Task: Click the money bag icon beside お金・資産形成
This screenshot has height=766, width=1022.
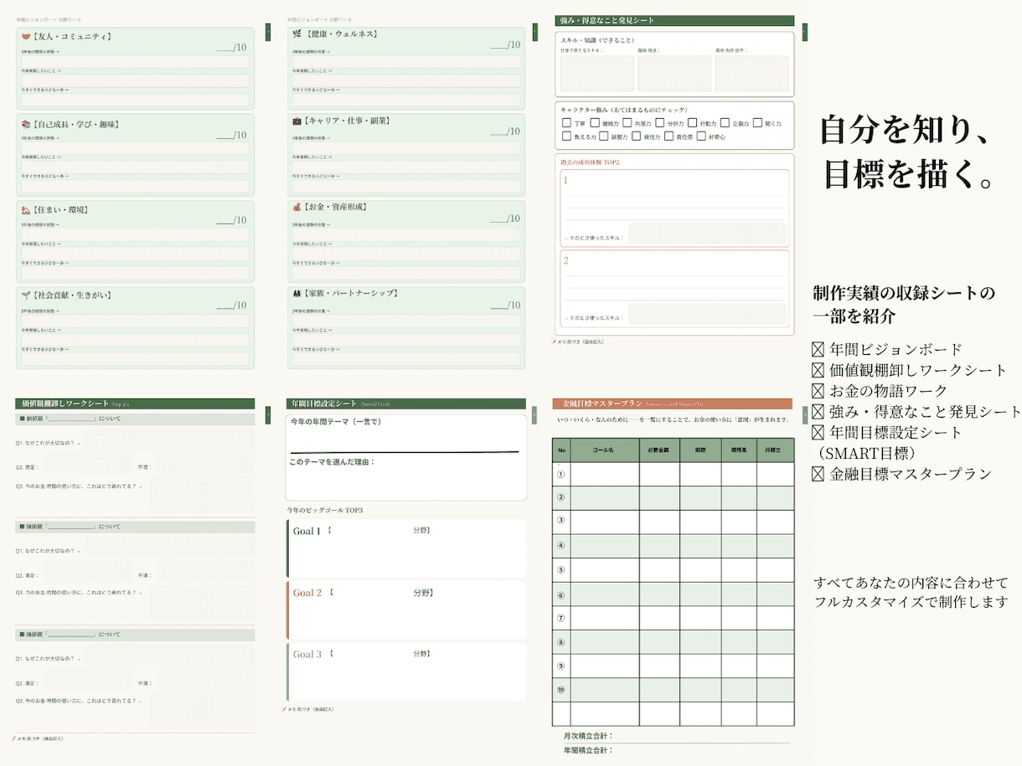Action: pos(297,207)
